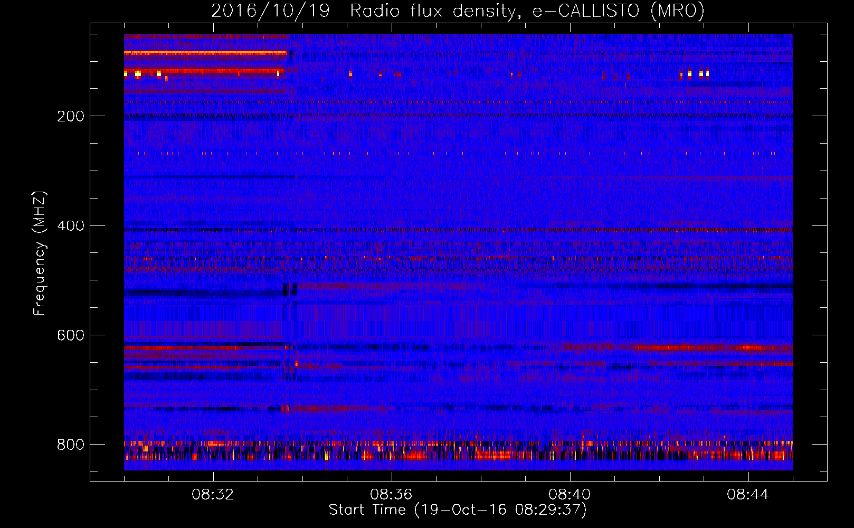Click the 400 frequency axis label
854x528 pixels.
70,226
